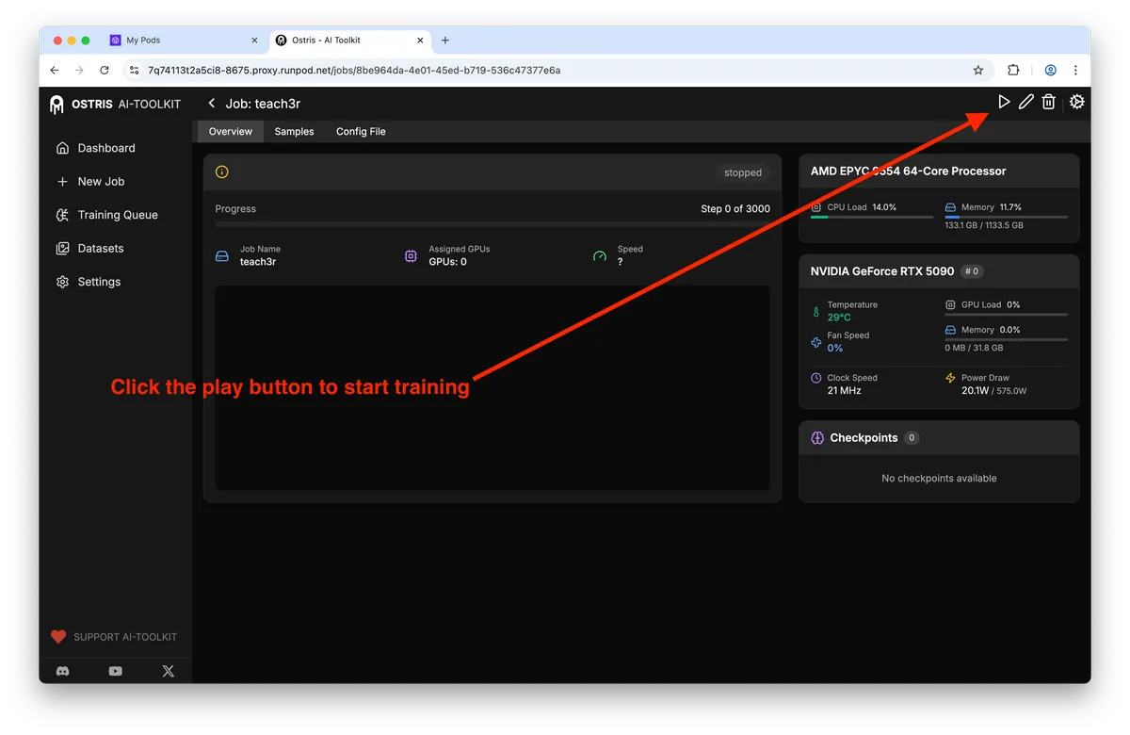Switch to the Overview tab
This screenshot has height=735, width=1130.
(231, 132)
